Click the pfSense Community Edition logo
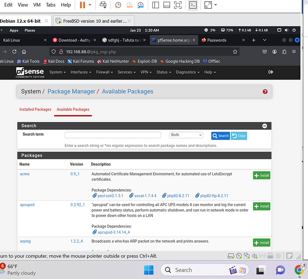 point(30,73)
